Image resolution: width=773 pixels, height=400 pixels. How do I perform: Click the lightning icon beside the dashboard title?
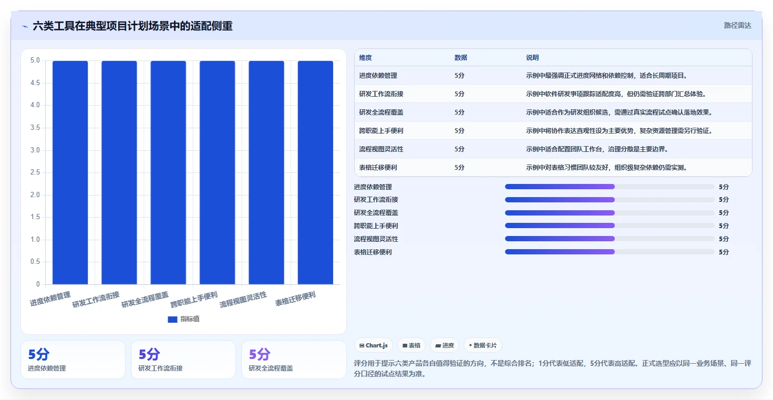(x=25, y=26)
